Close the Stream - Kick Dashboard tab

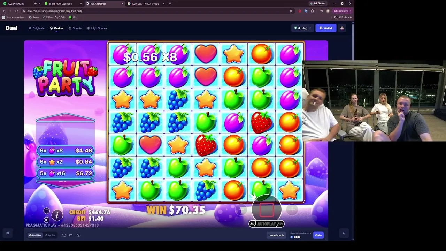81,3
